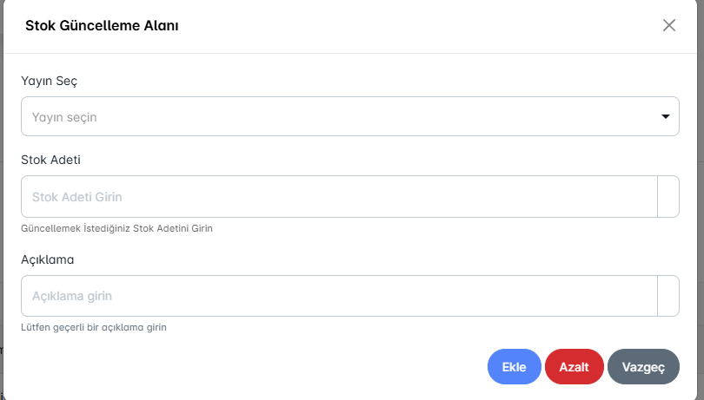Click the hint Güncellemek İstediğiniz Stok Adetini Girin
This screenshot has width=704, height=400.
click(116, 228)
